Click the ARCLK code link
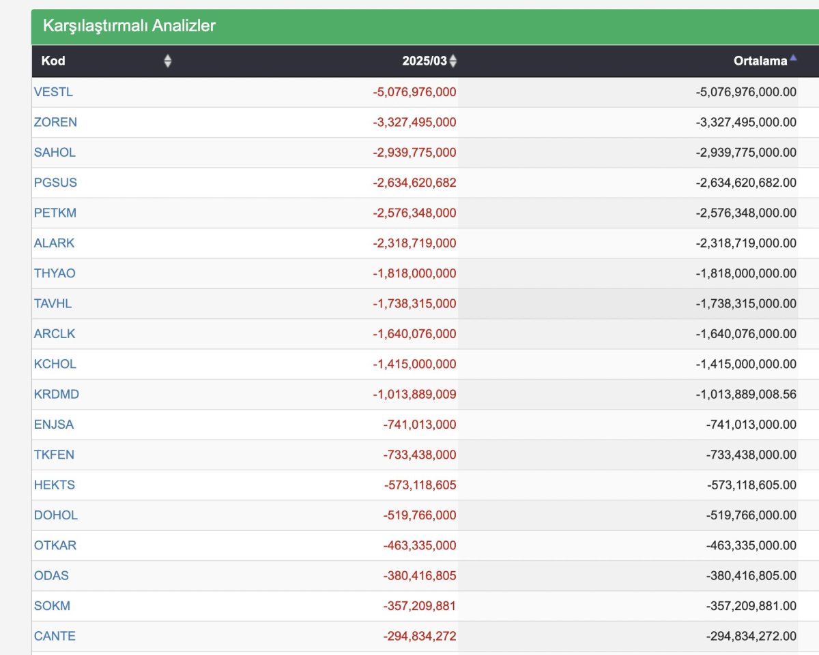Viewport: 819px width, 655px height. [55, 334]
